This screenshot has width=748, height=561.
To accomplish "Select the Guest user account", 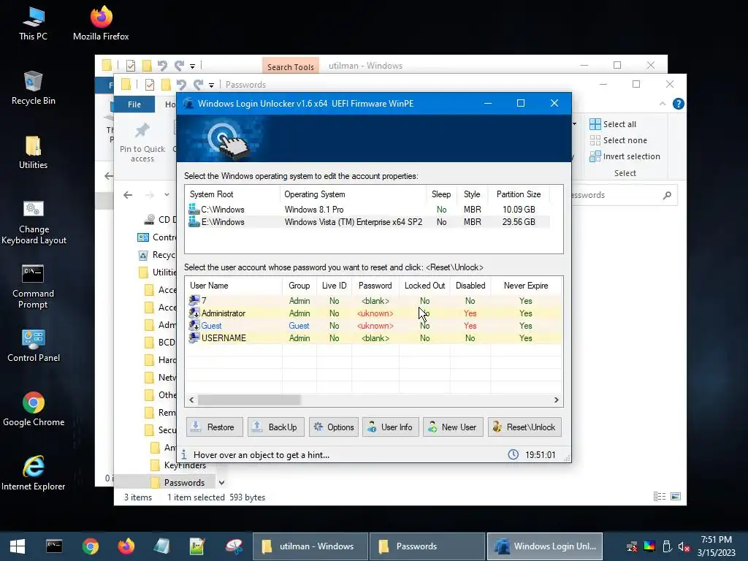I will pyautogui.click(x=374, y=325).
